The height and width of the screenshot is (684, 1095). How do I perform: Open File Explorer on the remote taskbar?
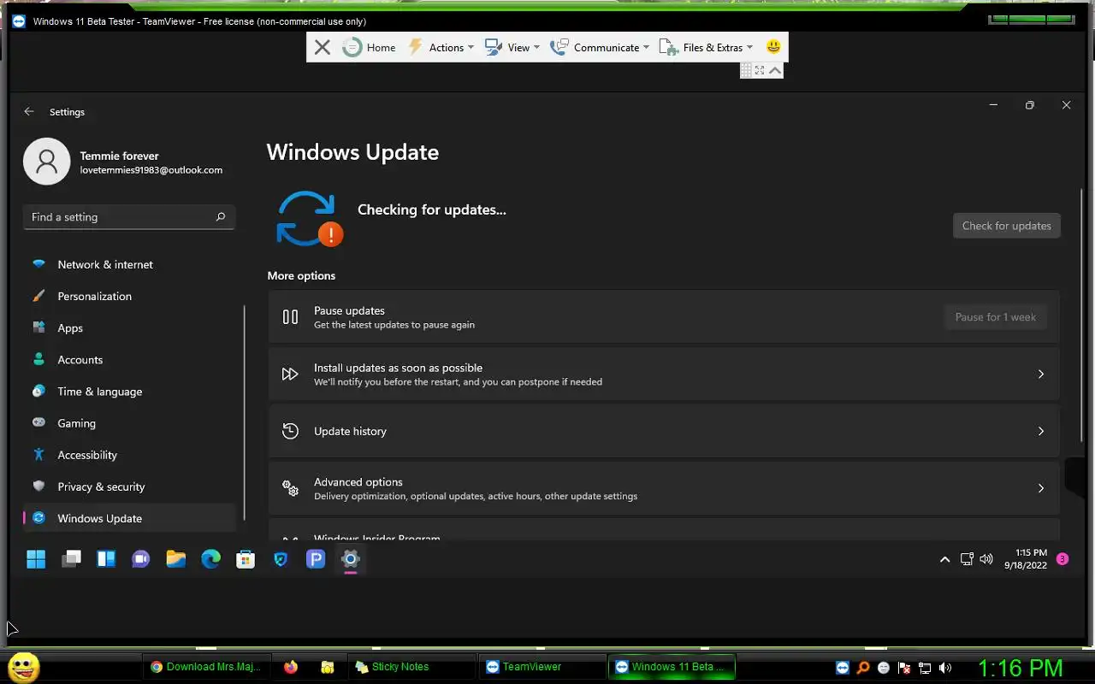176,559
